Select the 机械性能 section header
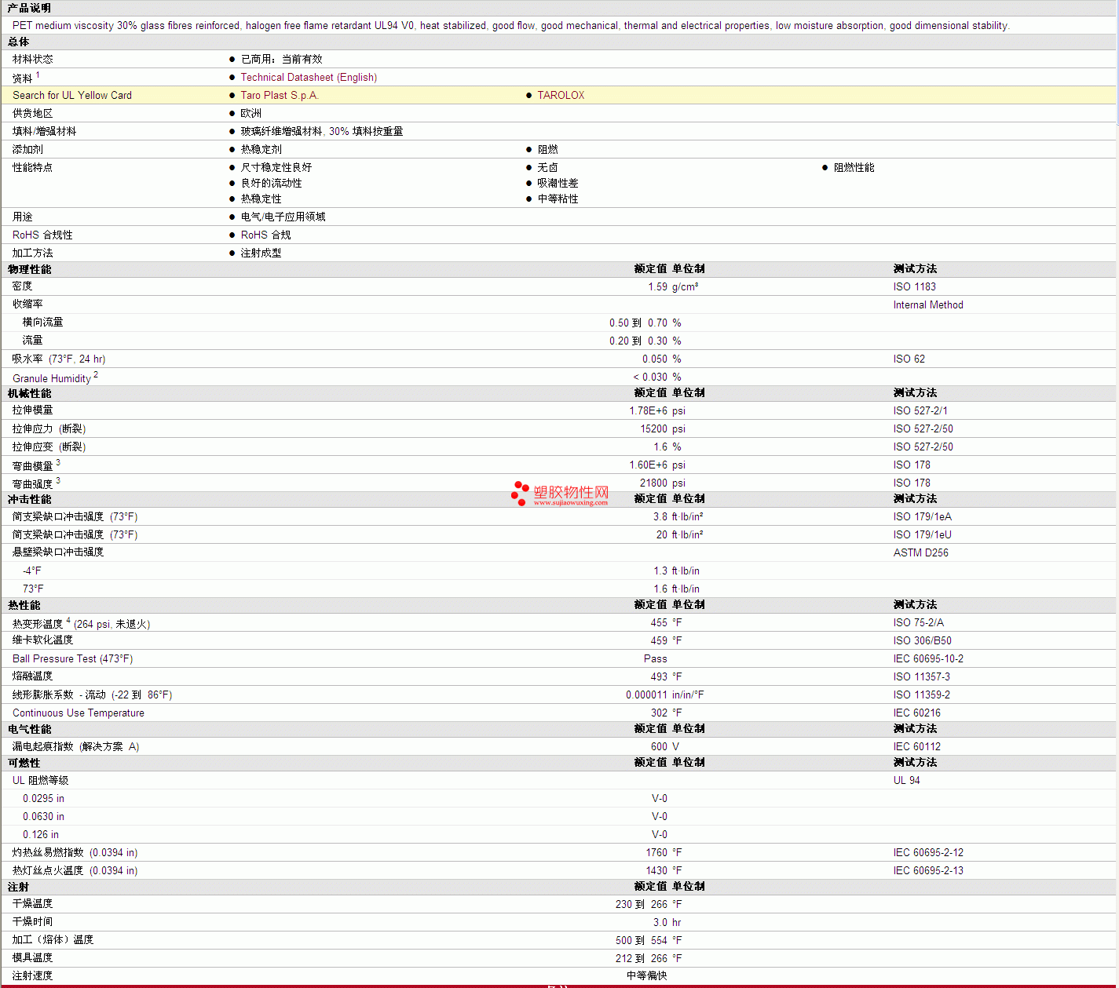This screenshot has width=1119, height=988. point(29,393)
